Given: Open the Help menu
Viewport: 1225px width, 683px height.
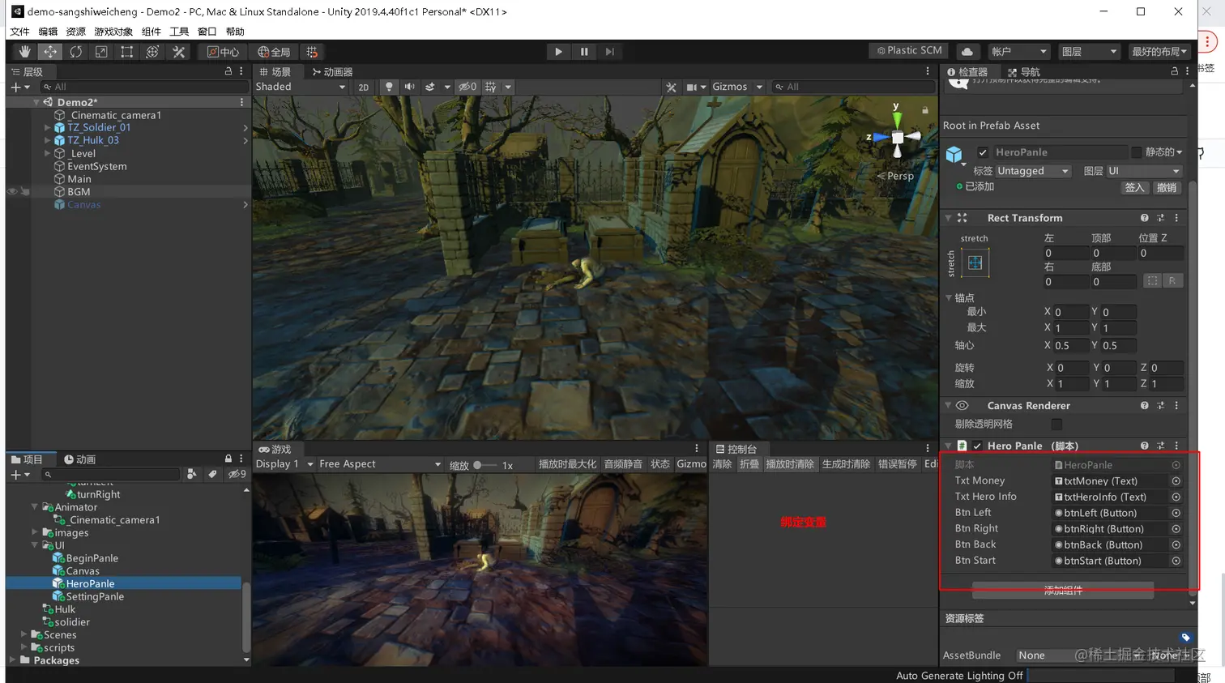Looking at the screenshot, I should click(x=235, y=32).
